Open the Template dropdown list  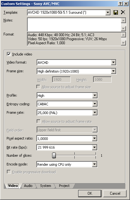click(108, 12)
